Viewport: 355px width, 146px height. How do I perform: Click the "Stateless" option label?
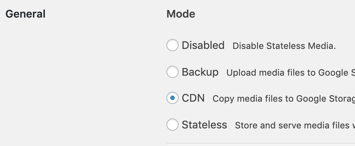pos(204,125)
